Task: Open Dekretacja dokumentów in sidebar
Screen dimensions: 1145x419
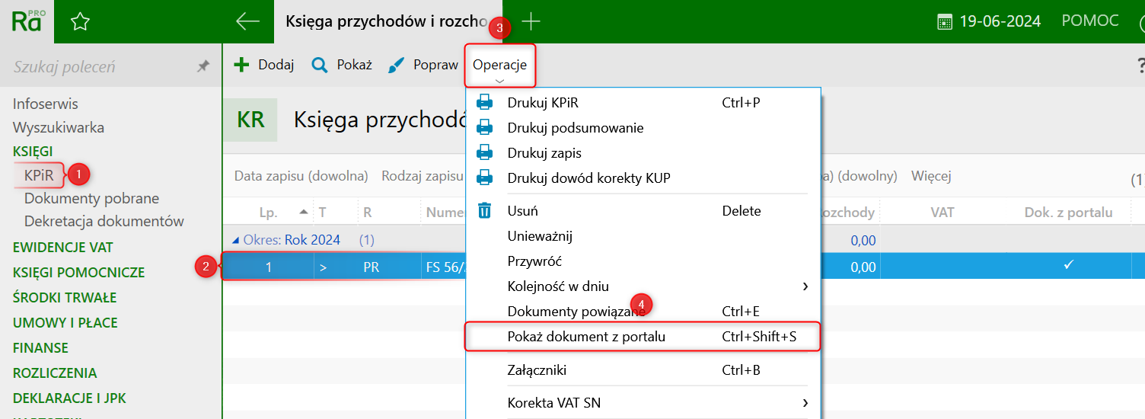Action: pos(104,222)
